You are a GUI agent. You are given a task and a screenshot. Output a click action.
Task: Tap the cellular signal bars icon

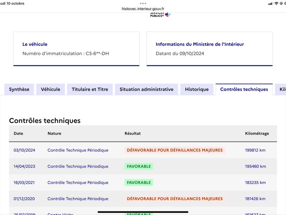271,4
